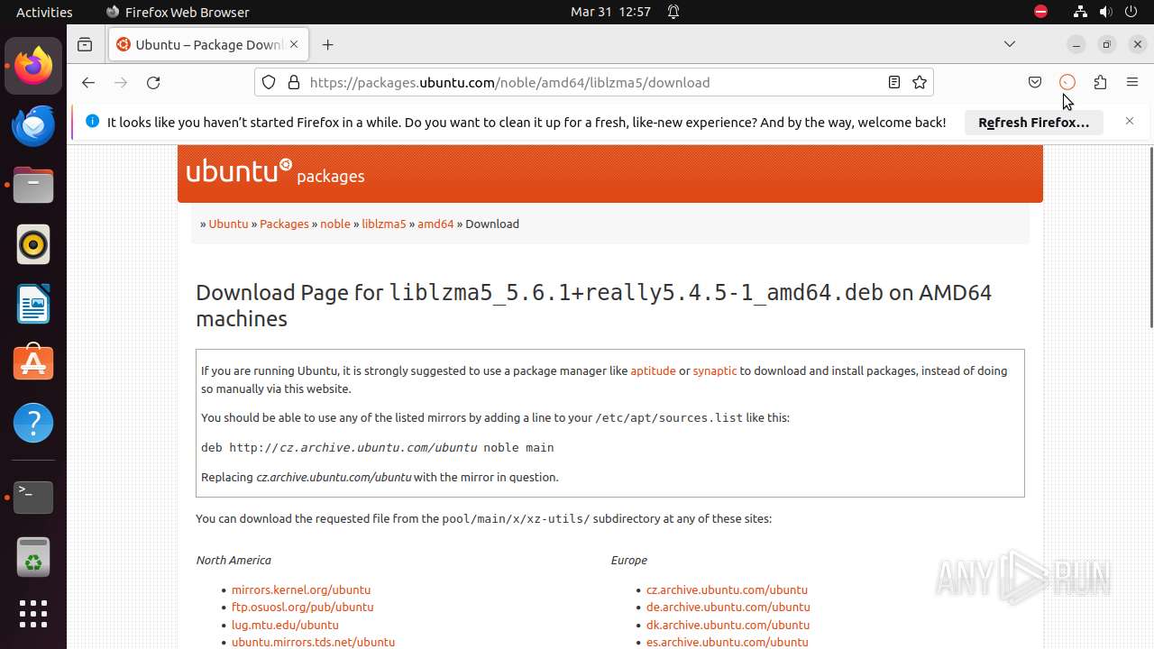
Task: Dismiss the refresh notification bar
Action: (x=1129, y=121)
